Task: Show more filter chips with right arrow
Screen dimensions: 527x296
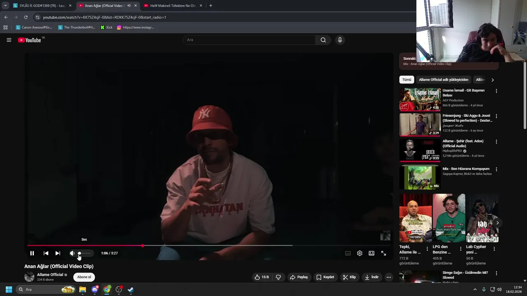Action: click(492, 80)
